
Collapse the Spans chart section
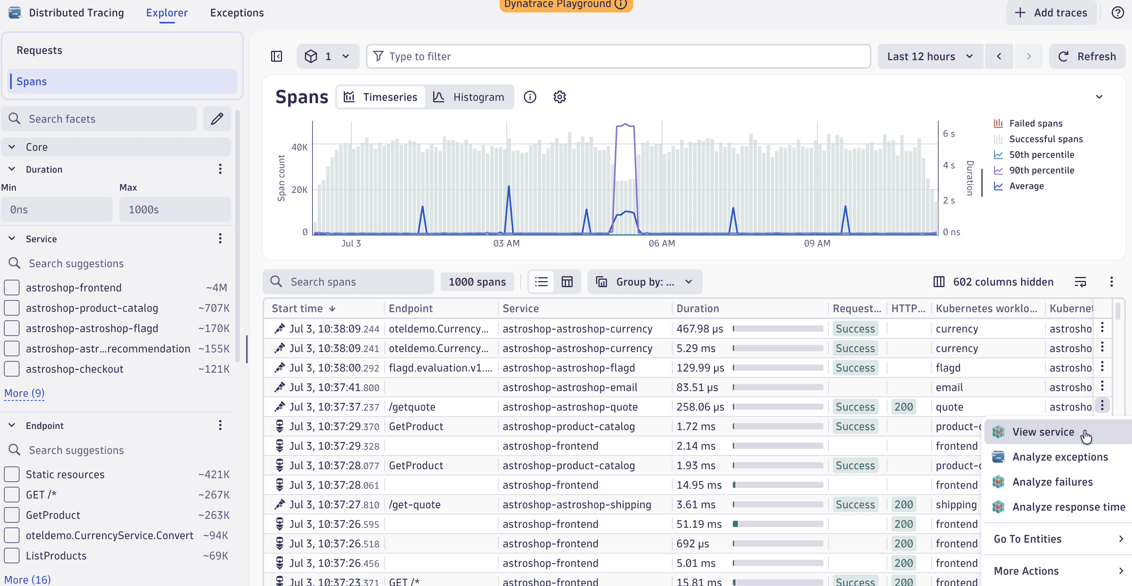tap(1098, 97)
